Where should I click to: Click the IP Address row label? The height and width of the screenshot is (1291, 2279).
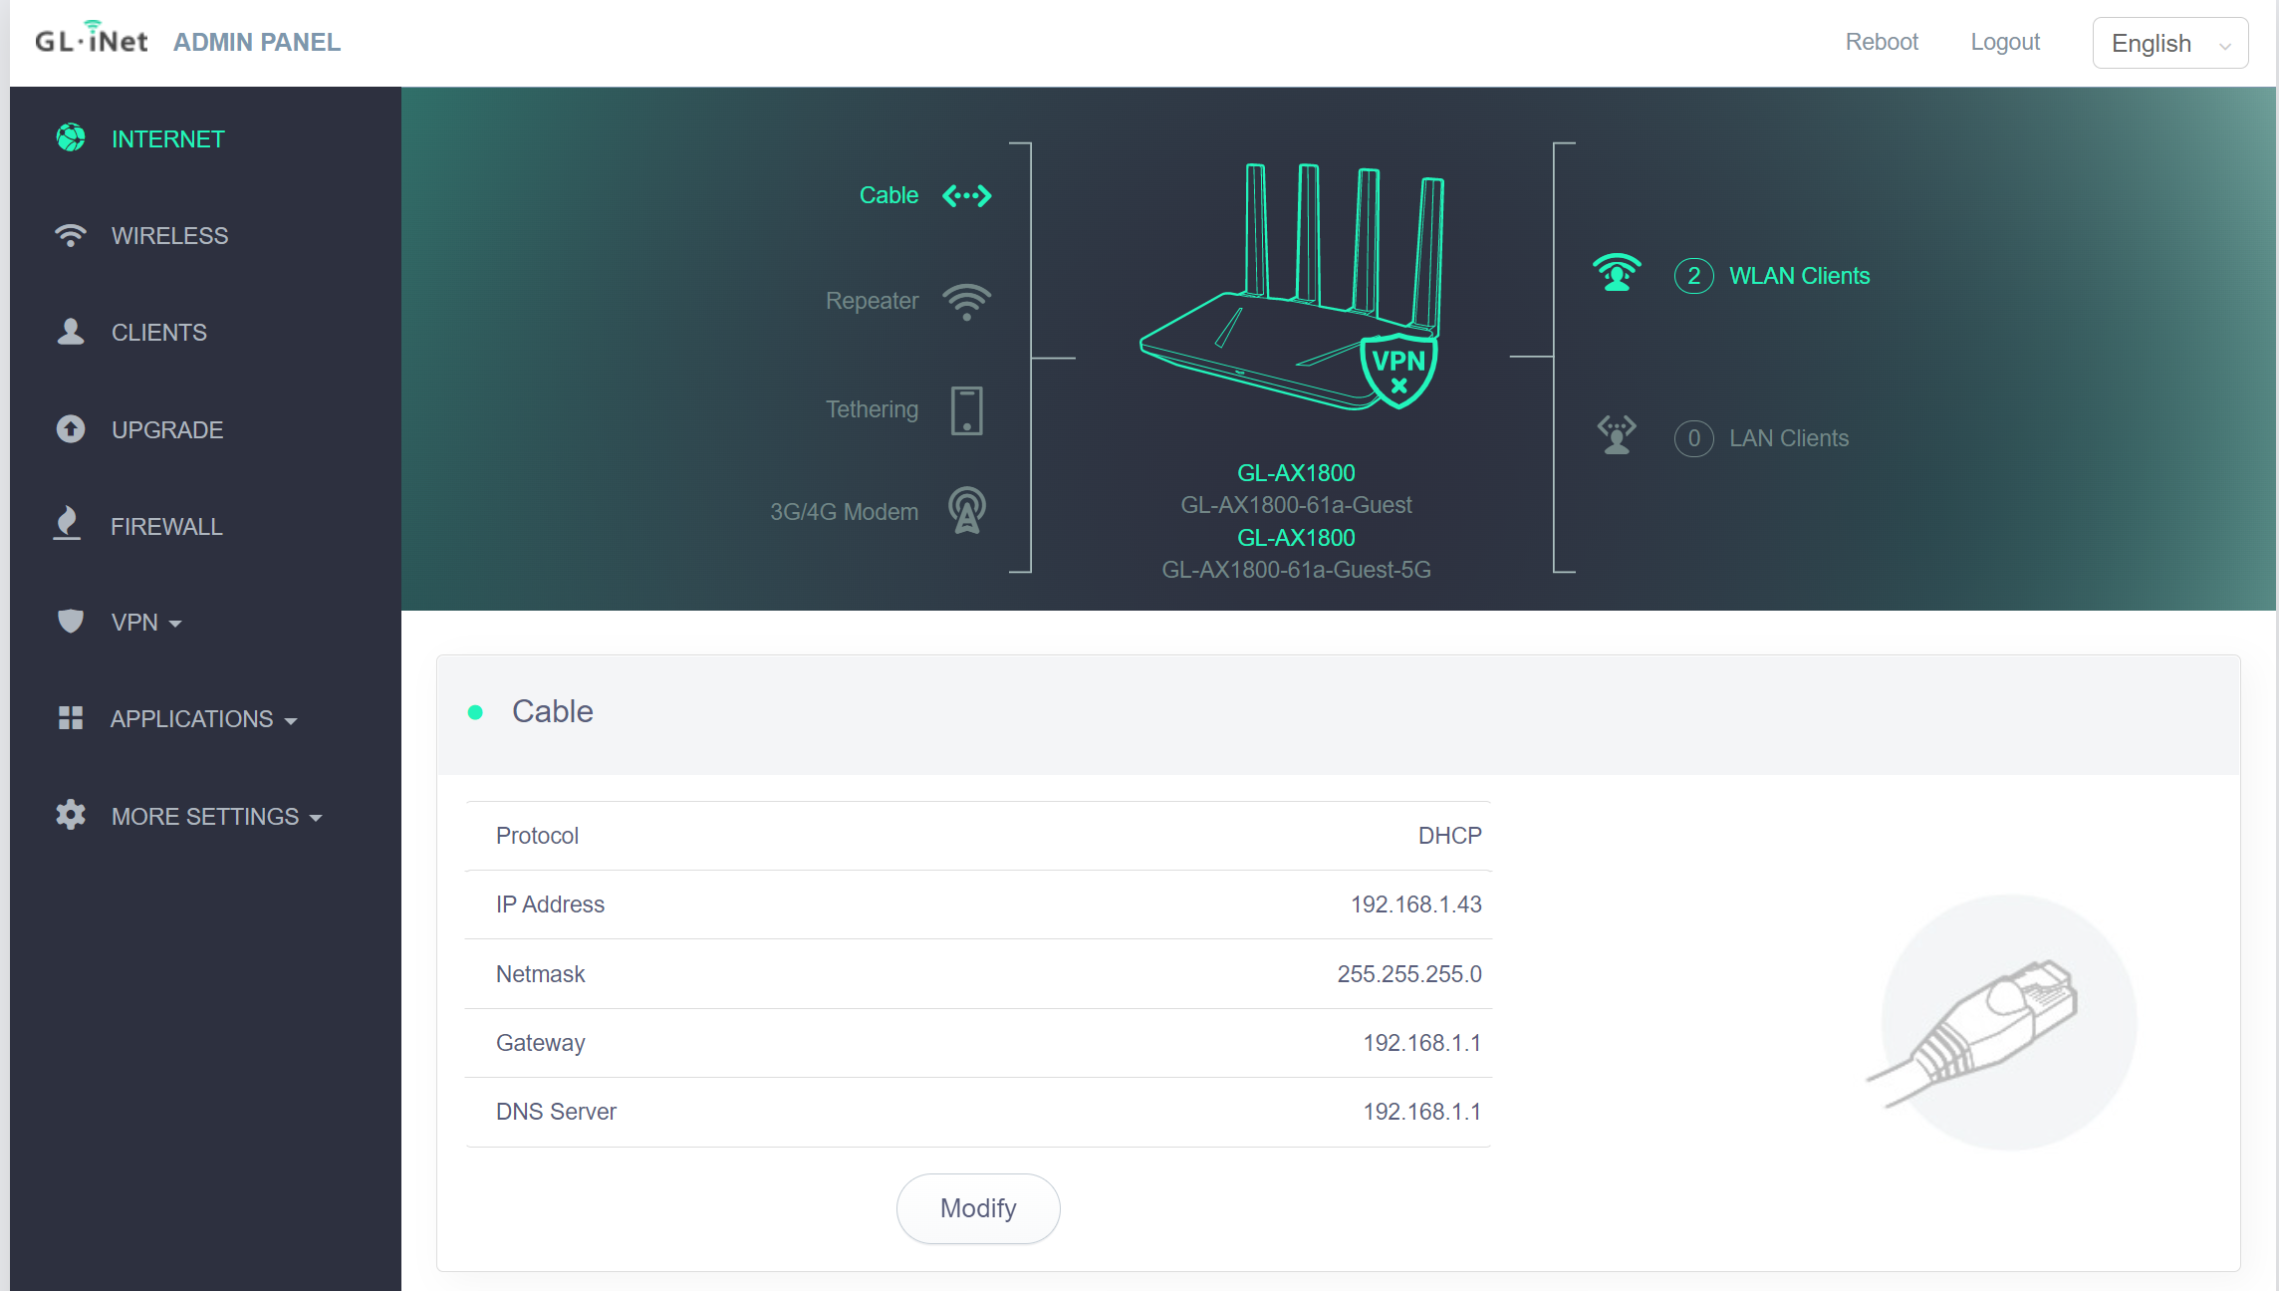(x=550, y=904)
